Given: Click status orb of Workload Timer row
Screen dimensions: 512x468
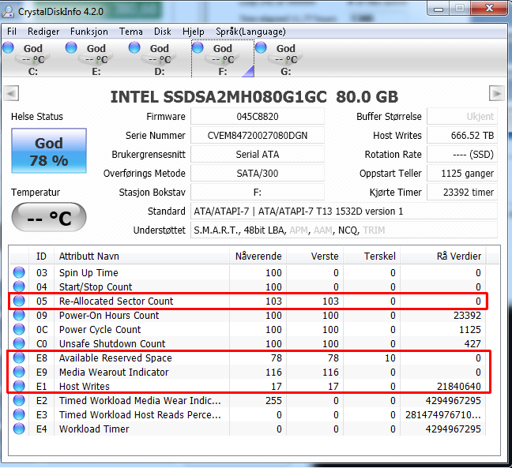Looking at the screenshot, I should 19,429.
